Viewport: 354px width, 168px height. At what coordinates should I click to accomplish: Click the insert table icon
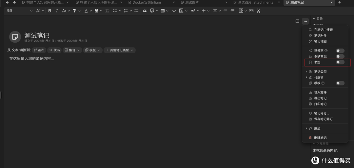coord(163,10)
